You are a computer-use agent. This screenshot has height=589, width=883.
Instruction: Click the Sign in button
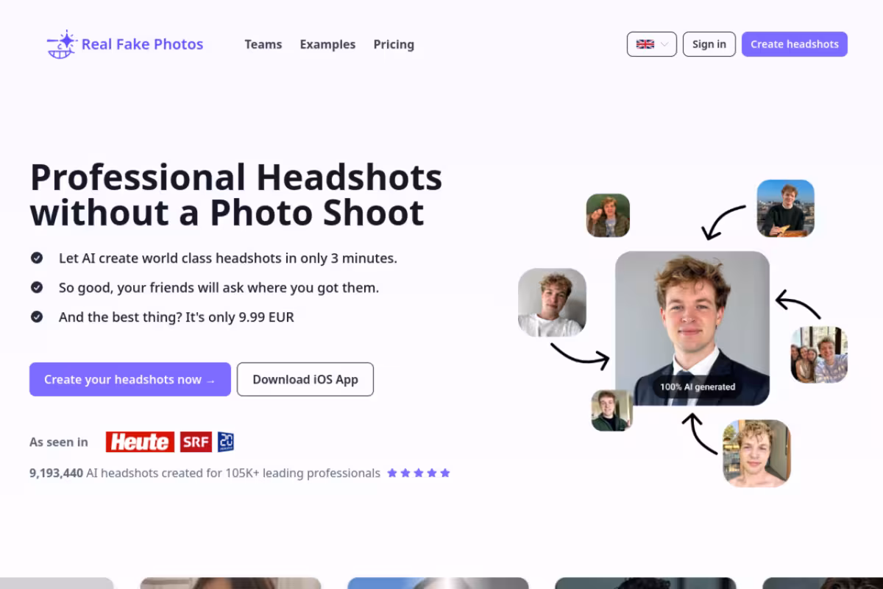(x=709, y=44)
